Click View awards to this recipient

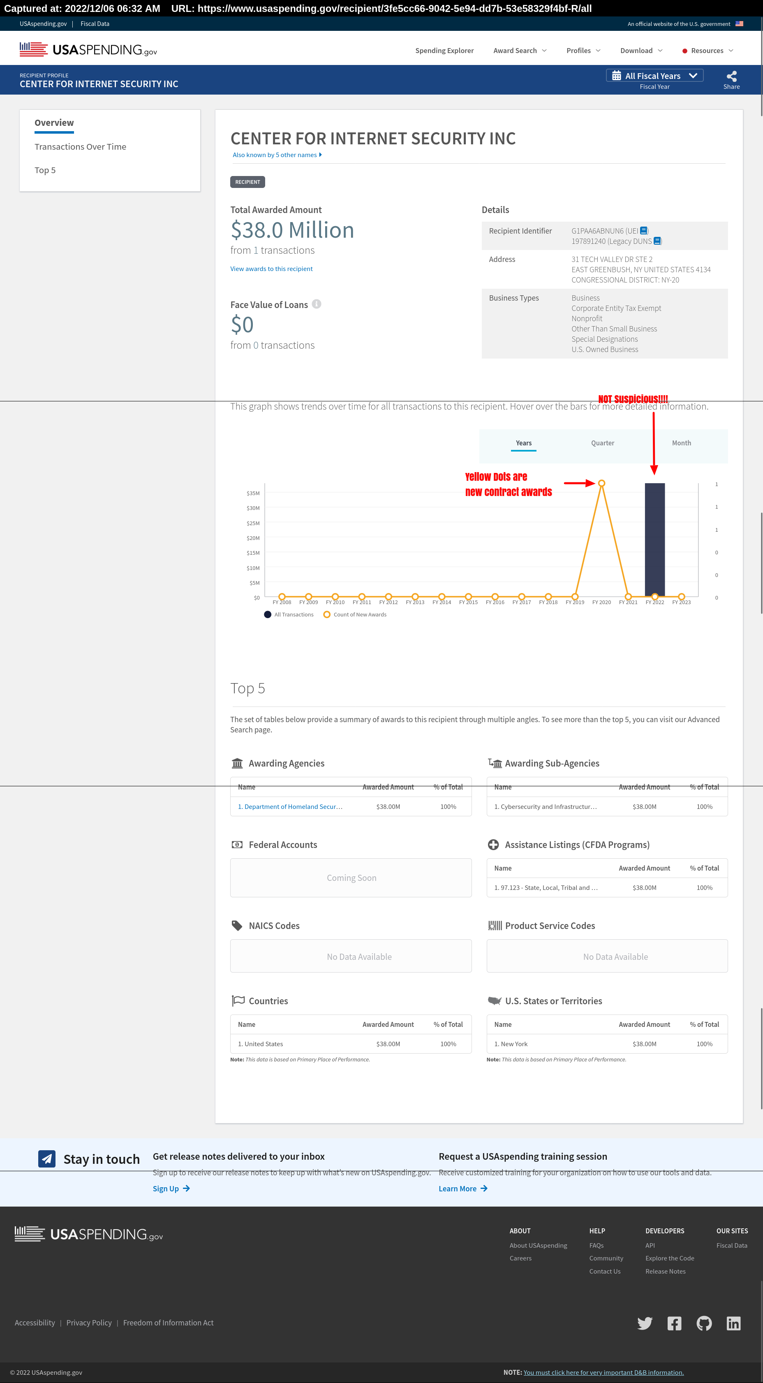(271, 269)
